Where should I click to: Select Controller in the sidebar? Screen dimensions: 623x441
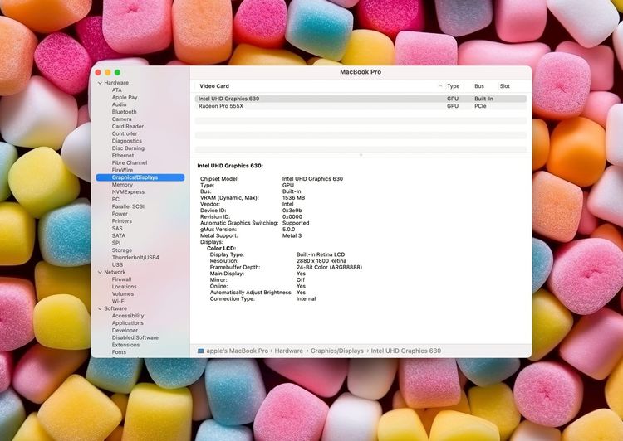[x=125, y=133]
